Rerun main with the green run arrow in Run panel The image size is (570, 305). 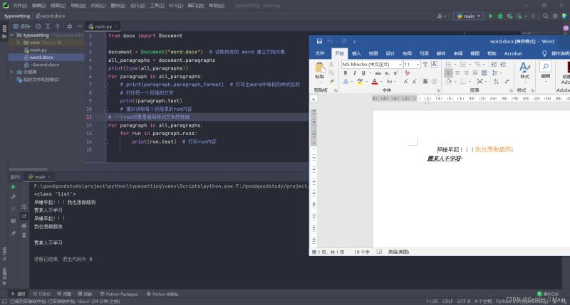click(13, 187)
